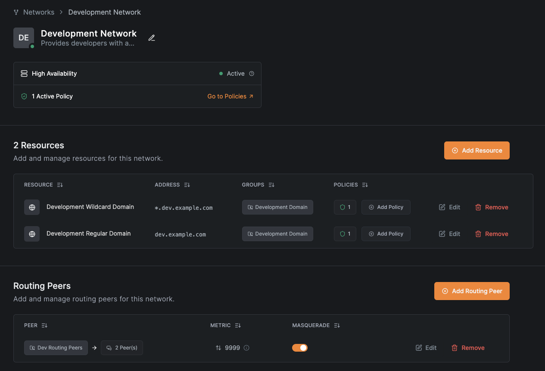Click the 2 Peer(s) badge
This screenshot has height=371, width=545.
[121, 348]
